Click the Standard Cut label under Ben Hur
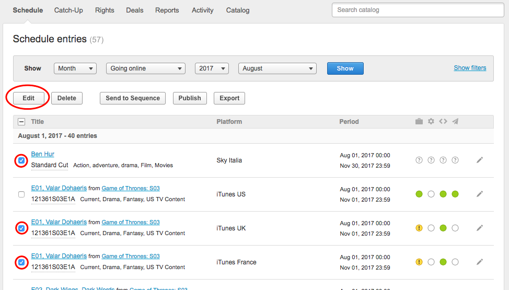Viewport: 509px width, 290px height. (x=50, y=165)
